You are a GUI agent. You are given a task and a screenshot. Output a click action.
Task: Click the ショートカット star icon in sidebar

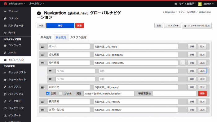coord(5,80)
